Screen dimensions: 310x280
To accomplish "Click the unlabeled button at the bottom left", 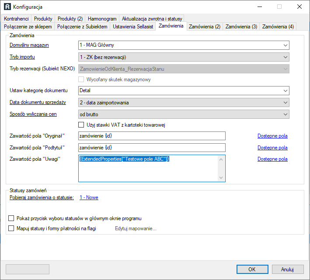I will 28,270.
